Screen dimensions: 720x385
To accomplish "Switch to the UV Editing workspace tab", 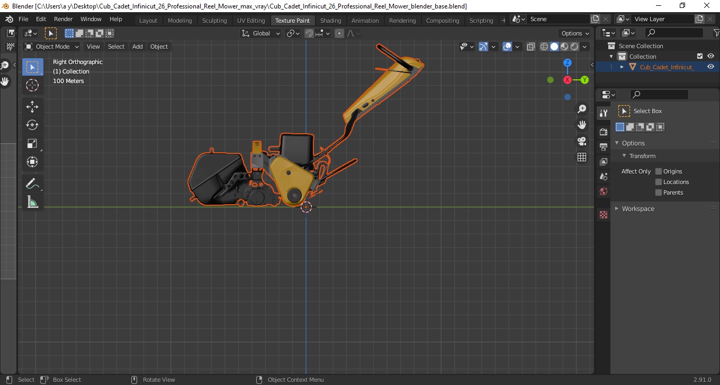I will [x=251, y=20].
